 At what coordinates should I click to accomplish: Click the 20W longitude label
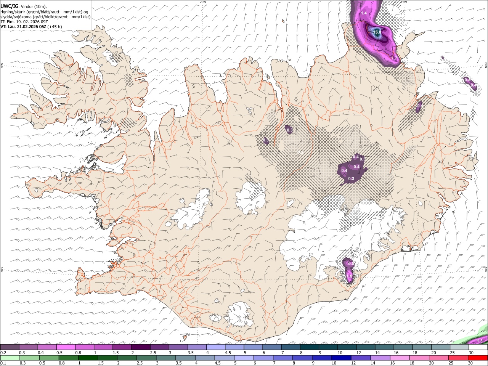click(203, 2)
